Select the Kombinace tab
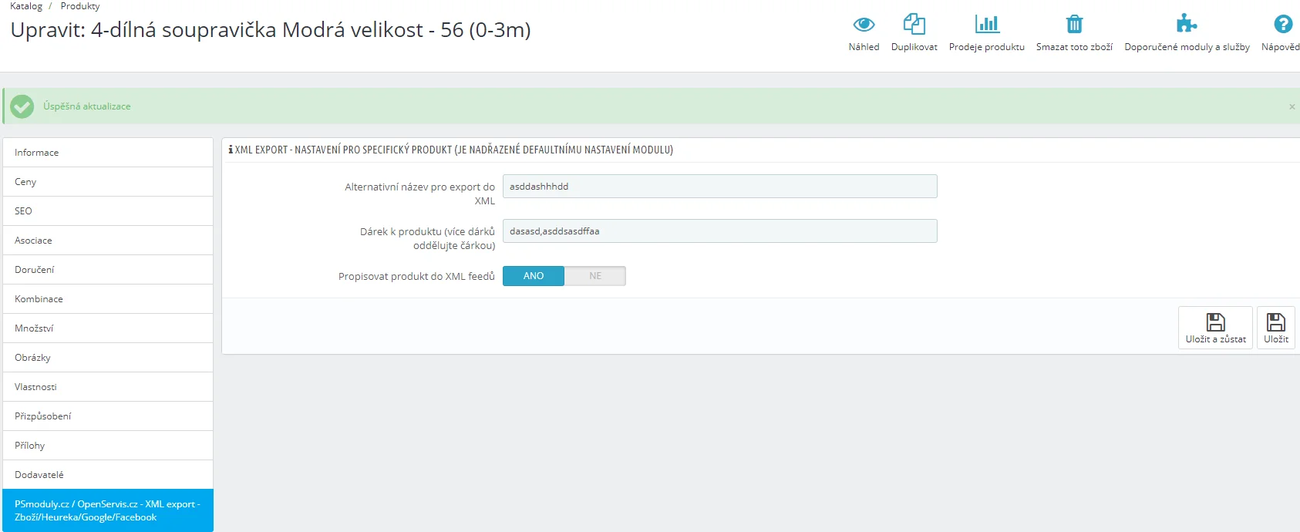Viewport: 1300px width, 532px height. pyautogui.click(x=108, y=299)
